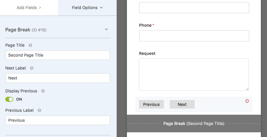The width and height of the screenshot is (267, 137).
Task: Click the Previous button in form preview
Action: 152,104
